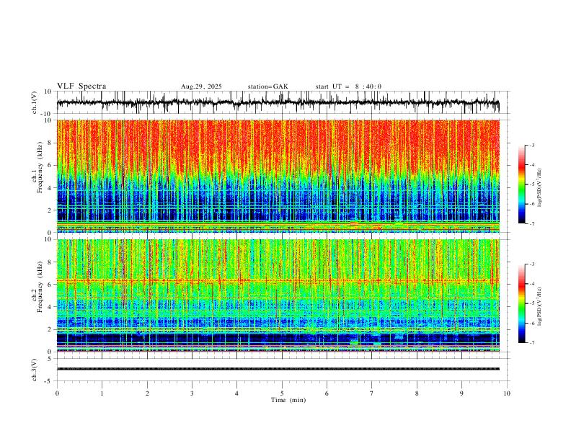Click the time axis tick label "9"
The width and height of the screenshot is (571, 441).
point(461,393)
